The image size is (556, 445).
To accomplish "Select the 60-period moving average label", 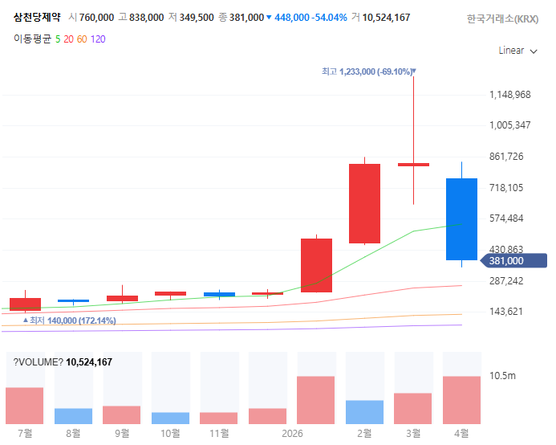I will pyautogui.click(x=82, y=39).
